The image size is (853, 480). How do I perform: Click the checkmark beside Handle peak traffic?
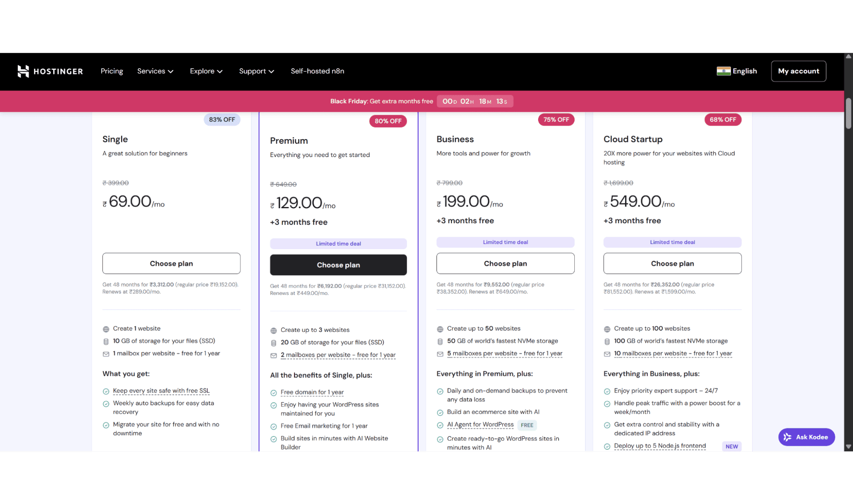click(x=607, y=404)
